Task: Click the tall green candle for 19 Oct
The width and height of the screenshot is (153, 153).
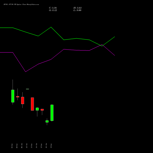Action: [52, 113]
